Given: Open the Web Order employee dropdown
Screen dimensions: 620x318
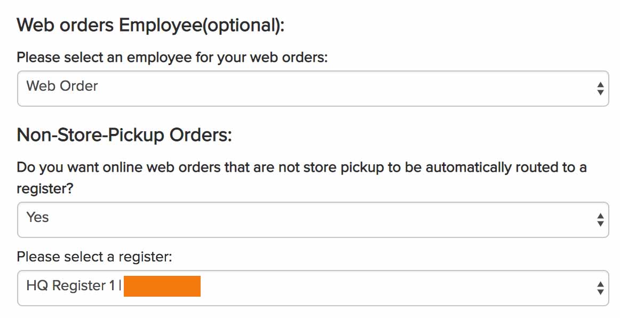Looking at the screenshot, I should (x=313, y=89).
